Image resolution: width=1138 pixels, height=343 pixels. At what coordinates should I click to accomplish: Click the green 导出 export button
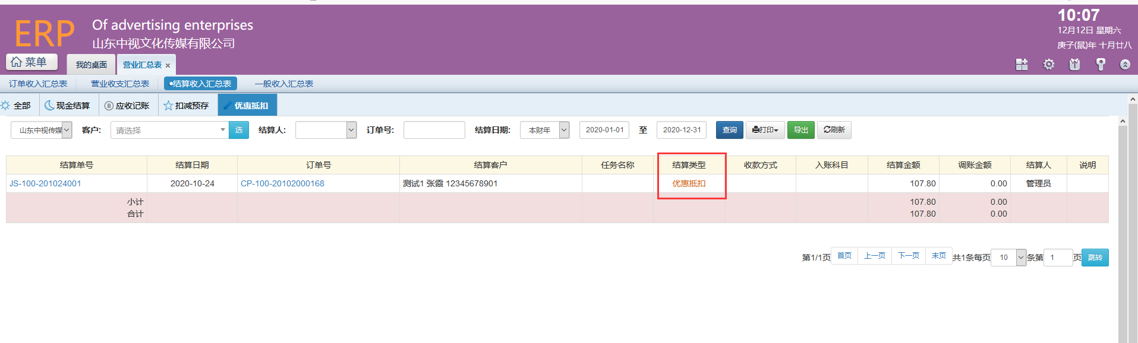tap(801, 130)
